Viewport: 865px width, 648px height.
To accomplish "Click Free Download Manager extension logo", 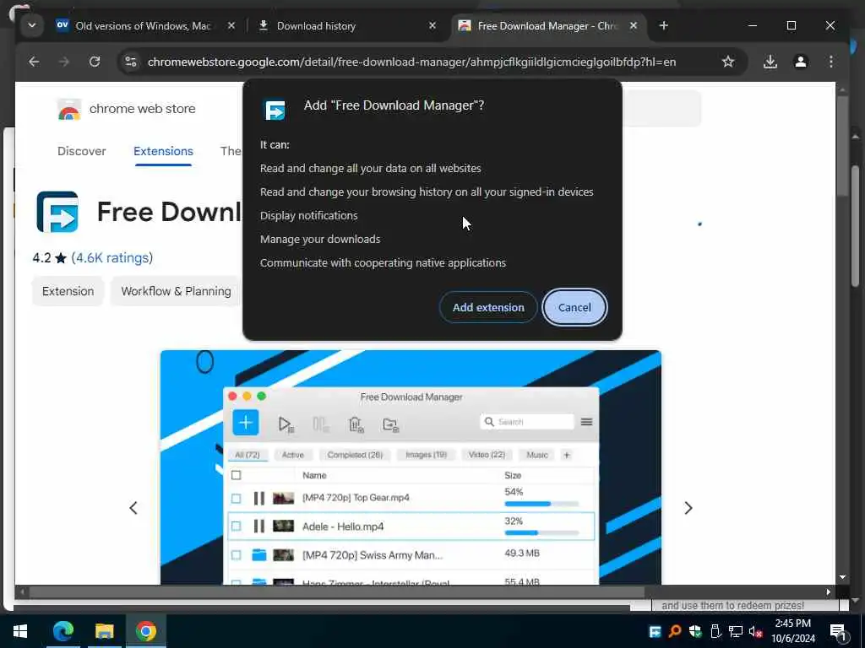I will click(57, 212).
